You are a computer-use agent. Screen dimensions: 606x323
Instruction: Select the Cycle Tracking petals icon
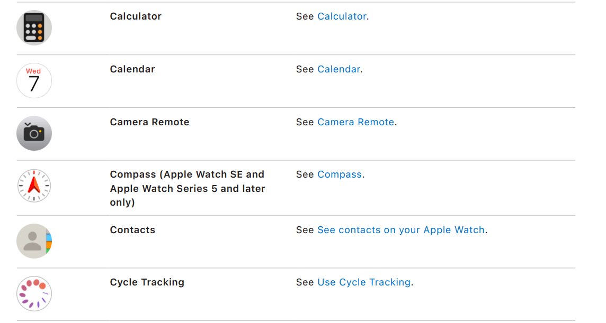(34, 294)
